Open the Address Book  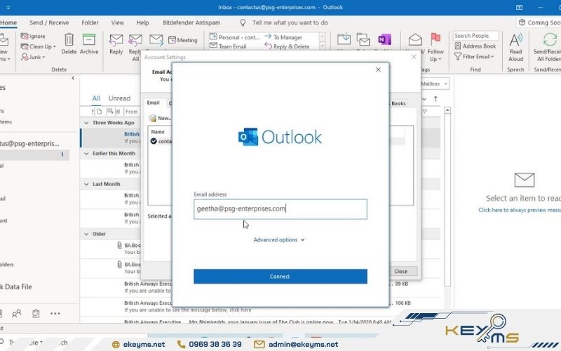coord(475,46)
